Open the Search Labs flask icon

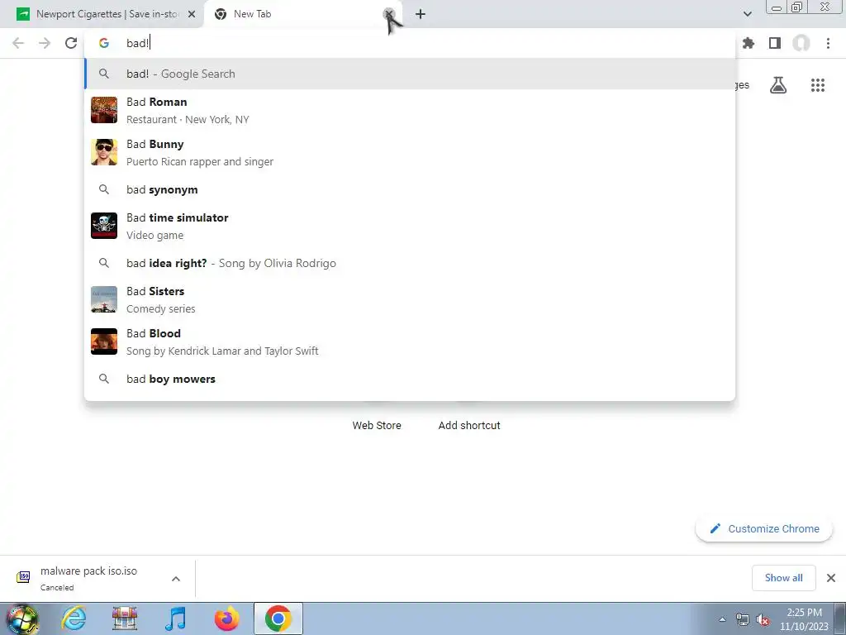coord(777,85)
